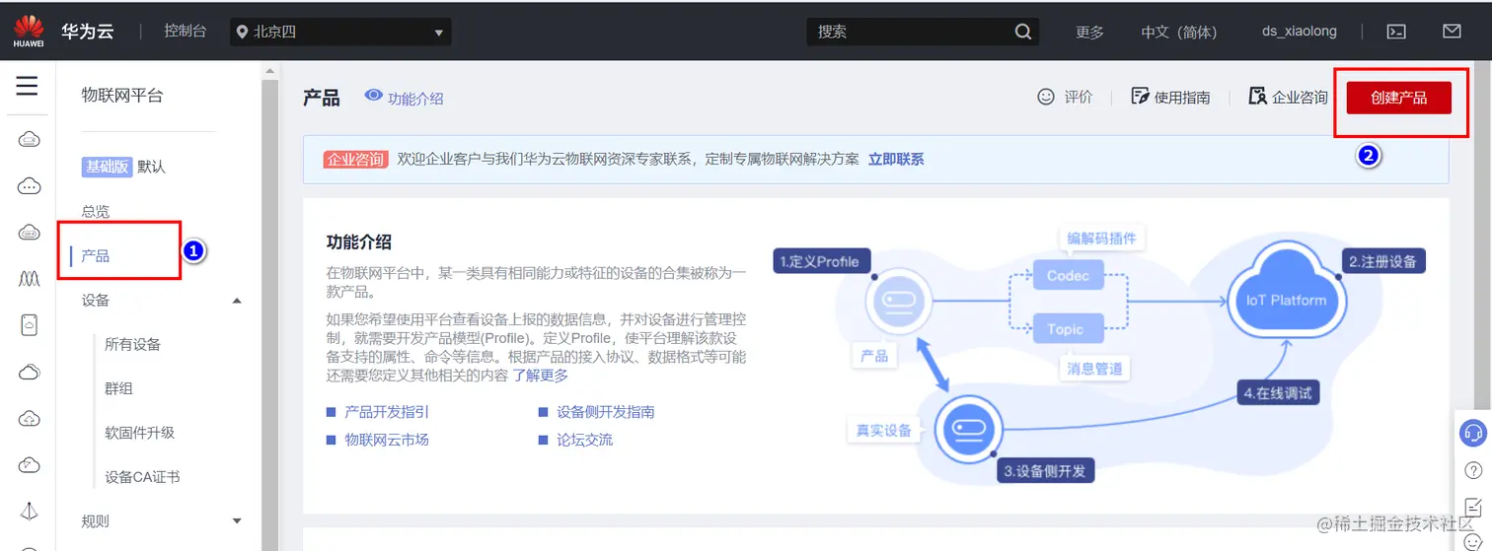The image size is (1492, 551).
Task: Click the 编解码插件 label
Action: pyautogui.click(x=1101, y=239)
